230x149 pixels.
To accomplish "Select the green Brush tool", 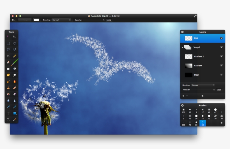I will (15, 62).
